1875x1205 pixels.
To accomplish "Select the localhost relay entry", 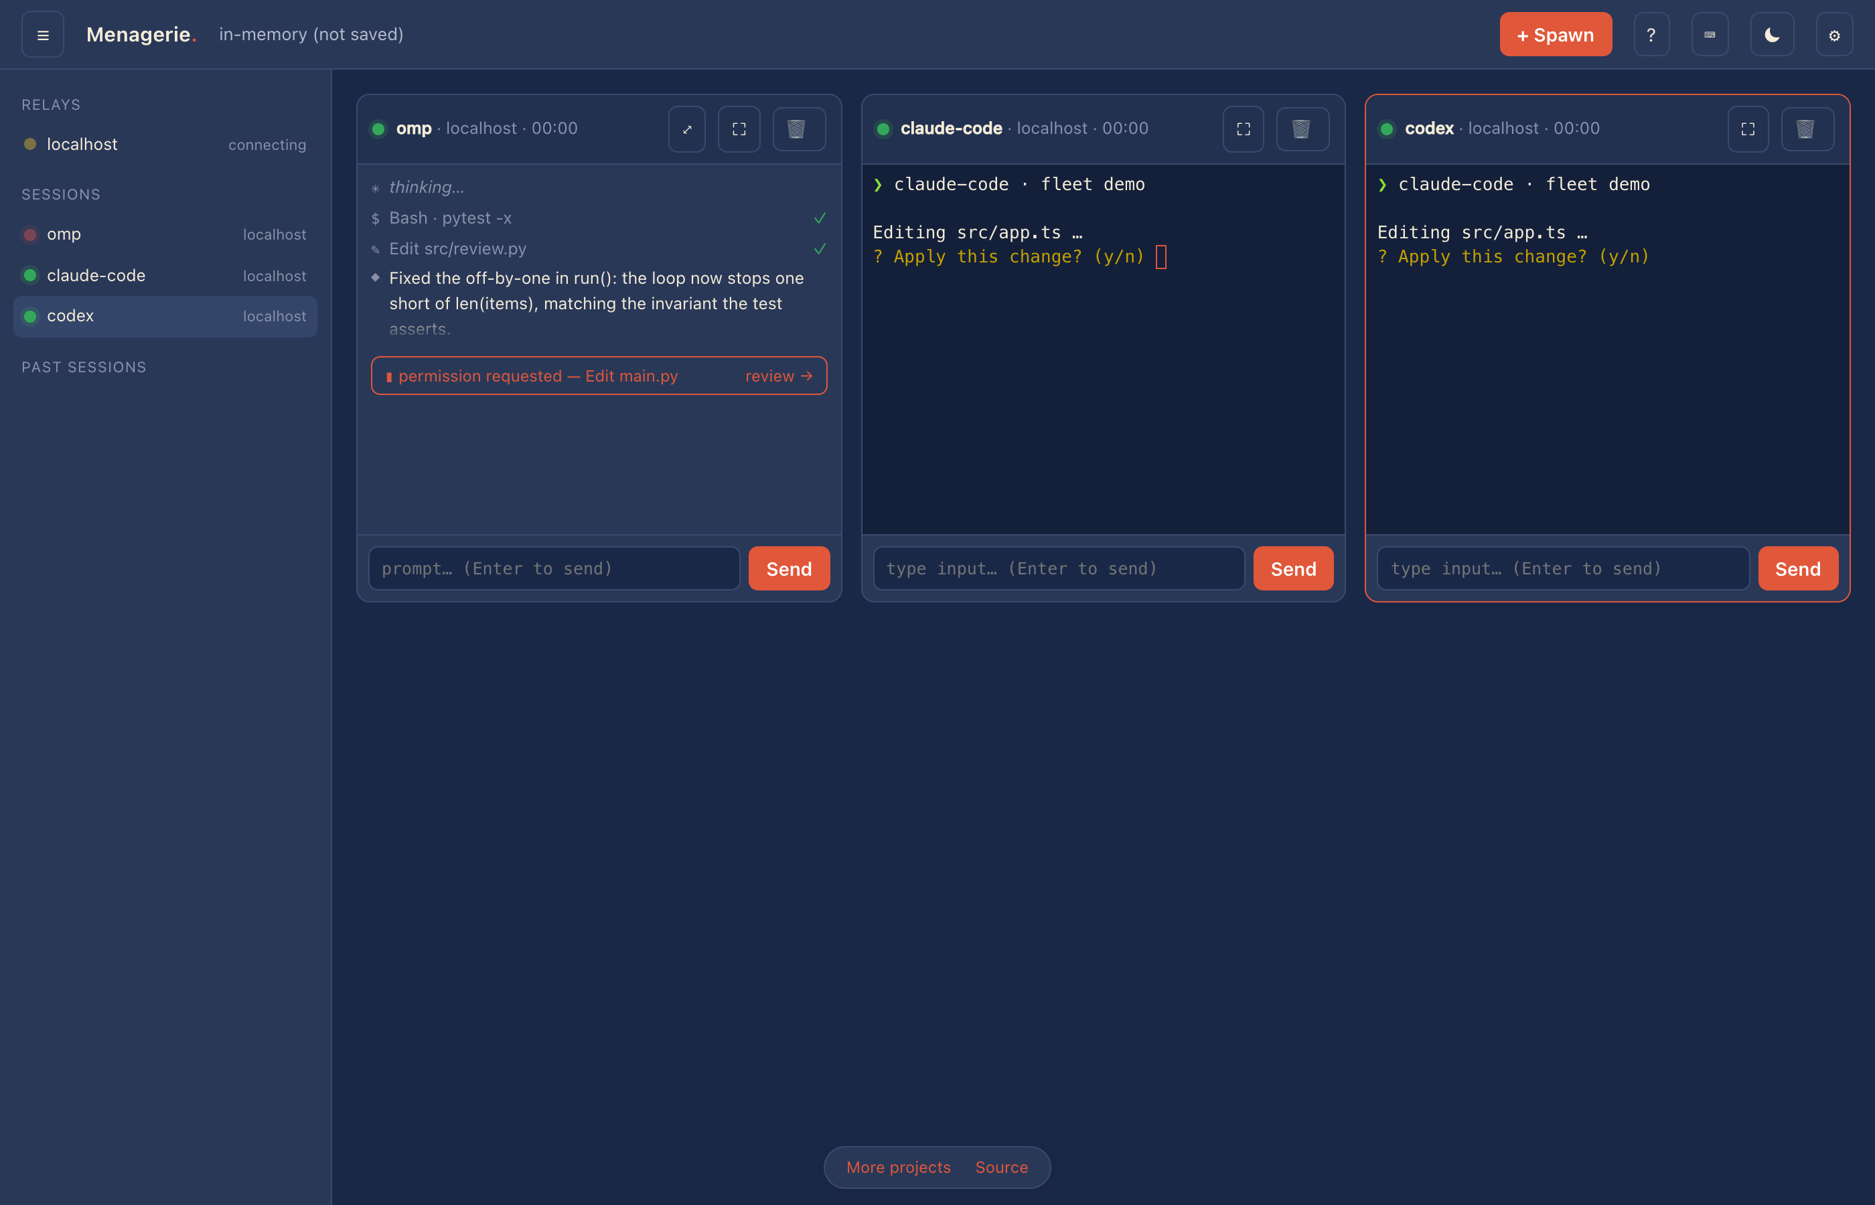I will (165, 144).
